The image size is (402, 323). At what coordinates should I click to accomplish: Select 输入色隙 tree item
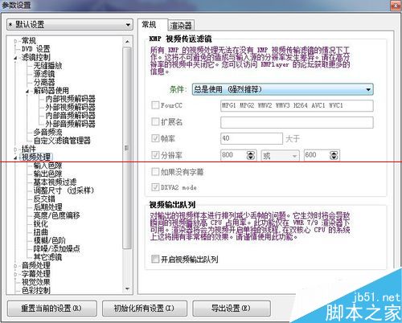(x=47, y=166)
